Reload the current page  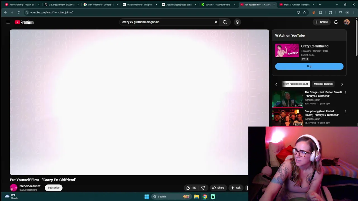[19, 12]
